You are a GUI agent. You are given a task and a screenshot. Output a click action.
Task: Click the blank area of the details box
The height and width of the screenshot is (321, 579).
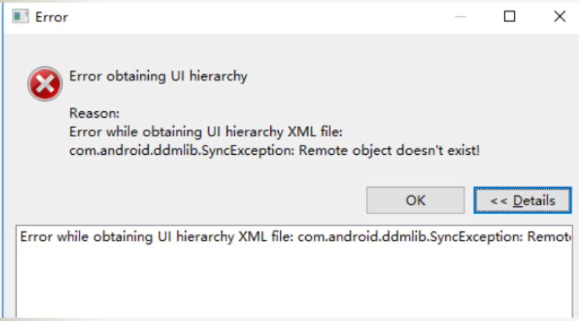(291, 285)
